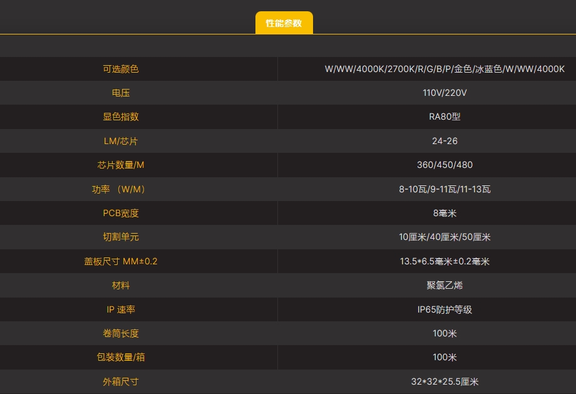Click the PCB宽度 label
Viewport: 576px width, 394px height.
(x=121, y=213)
